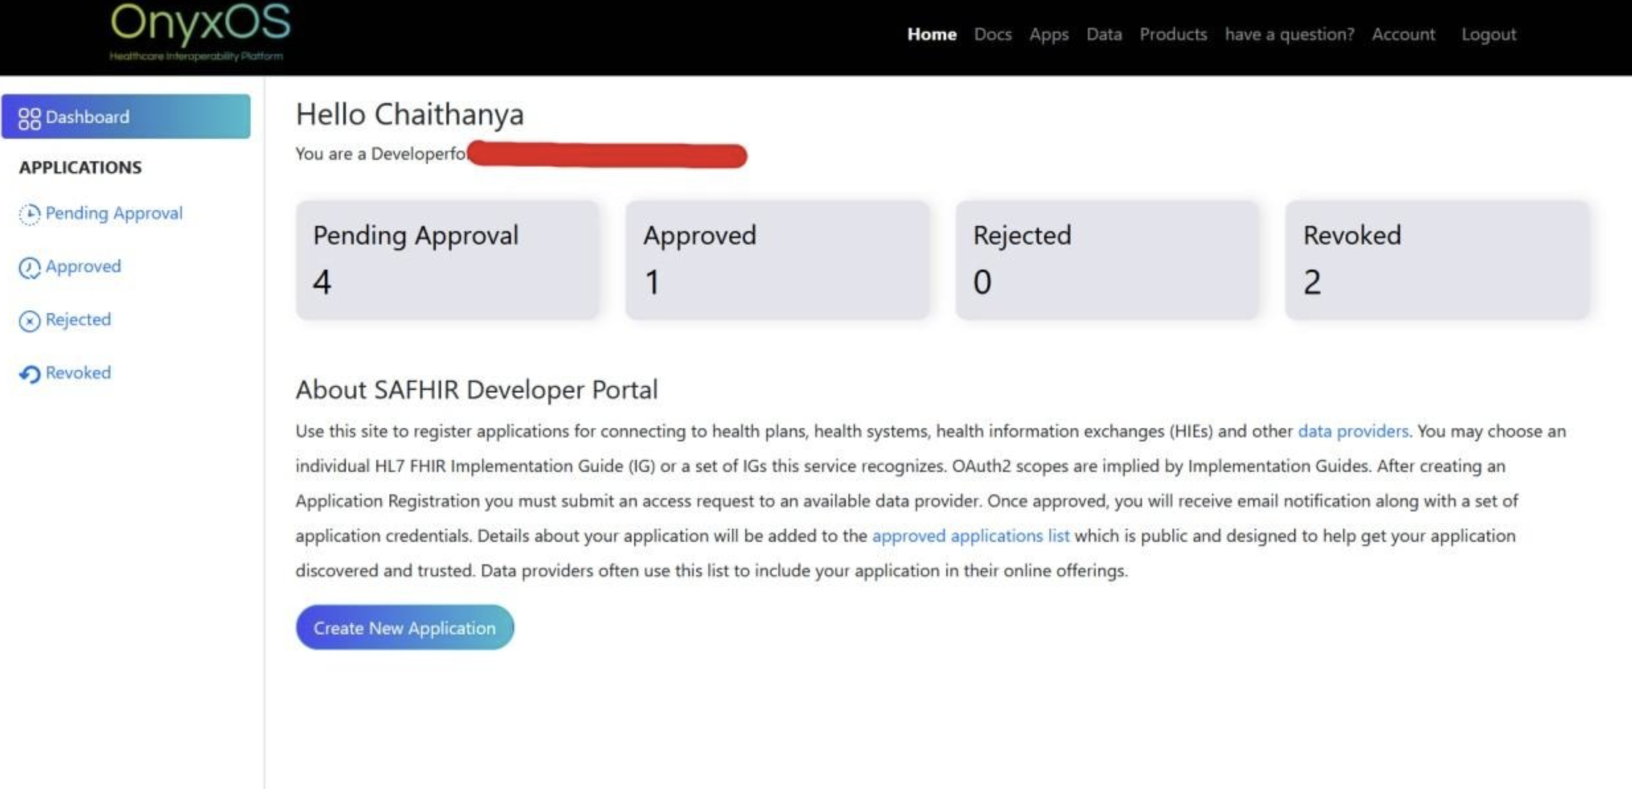
Task: Open the Account page
Action: pos(1403,34)
